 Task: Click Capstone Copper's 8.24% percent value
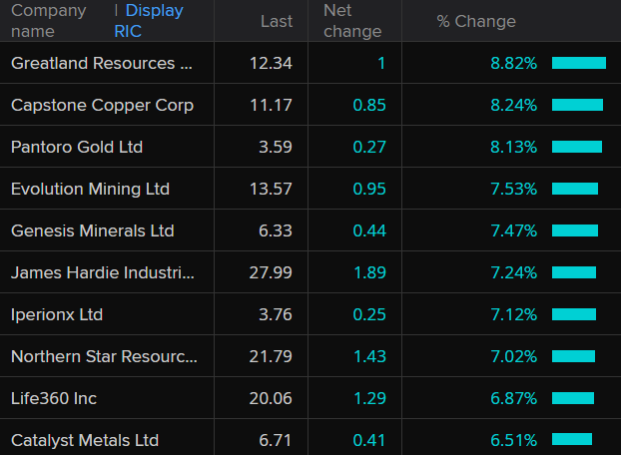point(513,105)
